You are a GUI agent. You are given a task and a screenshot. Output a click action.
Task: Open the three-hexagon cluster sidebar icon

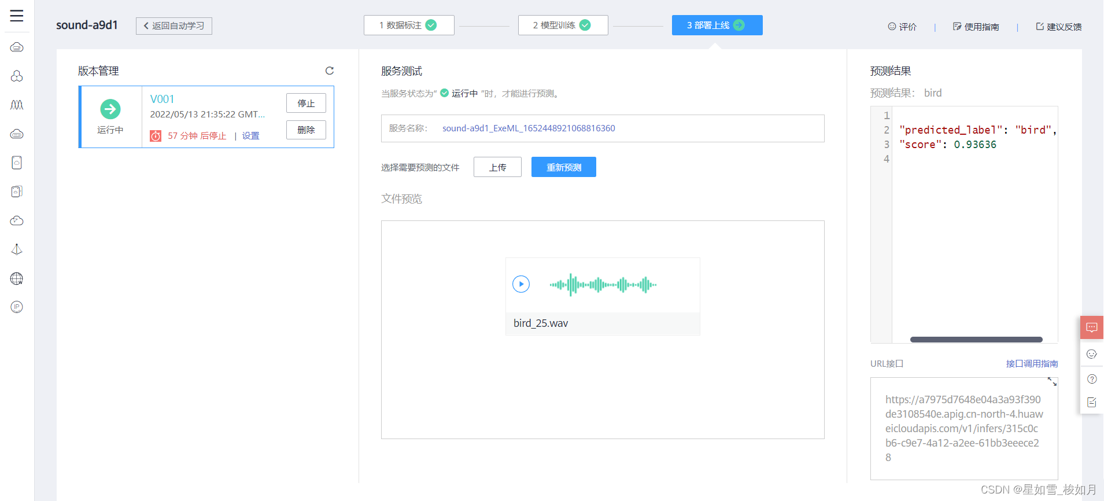click(x=17, y=76)
